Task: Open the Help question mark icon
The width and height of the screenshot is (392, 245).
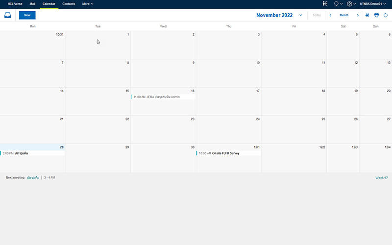Action: tap(350, 3)
